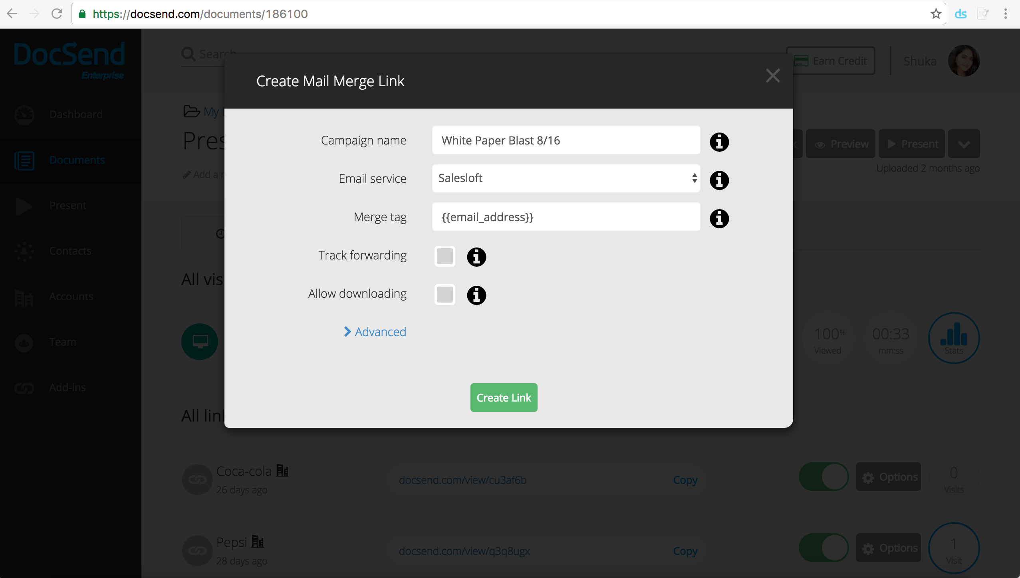Open the DocSend ds browser extension
The width and height of the screenshot is (1020, 578).
click(960, 14)
